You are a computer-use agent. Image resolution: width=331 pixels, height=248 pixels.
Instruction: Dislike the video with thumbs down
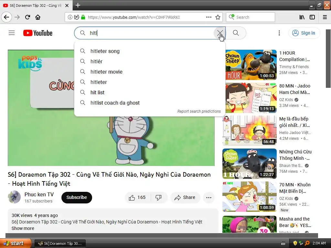(159, 197)
